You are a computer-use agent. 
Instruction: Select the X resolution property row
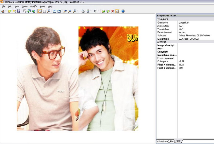click(185, 26)
